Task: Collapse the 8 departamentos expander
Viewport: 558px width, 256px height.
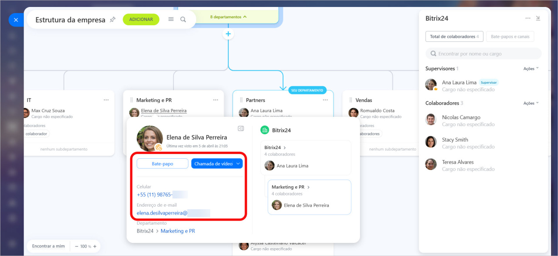Action: click(x=228, y=17)
